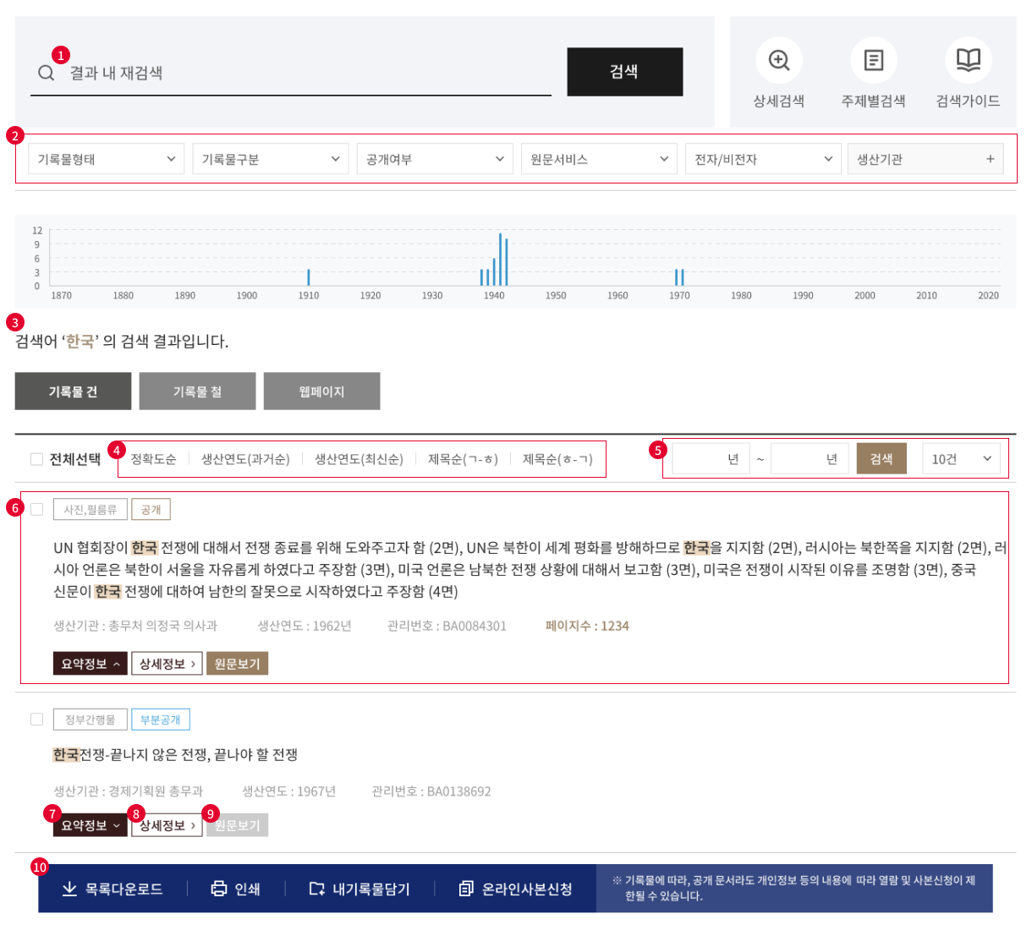Viewport: 1032px width, 925px height.
Task: Click the 인쇄 printer icon
Action: click(219, 889)
